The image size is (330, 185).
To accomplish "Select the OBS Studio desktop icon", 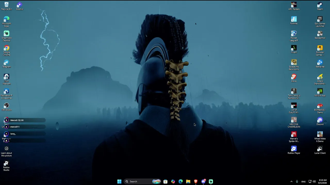I will (6, 107).
